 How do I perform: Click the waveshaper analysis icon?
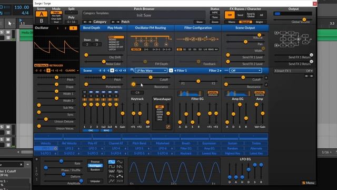(x=168, y=127)
